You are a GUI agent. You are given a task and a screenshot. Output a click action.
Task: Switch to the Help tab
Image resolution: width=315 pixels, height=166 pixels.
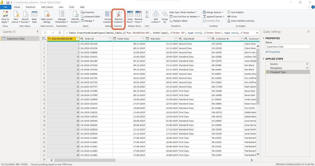point(82,7)
